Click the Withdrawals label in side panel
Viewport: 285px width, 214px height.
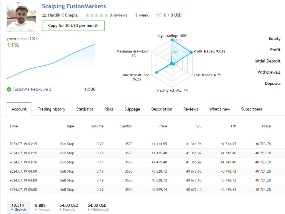click(269, 72)
